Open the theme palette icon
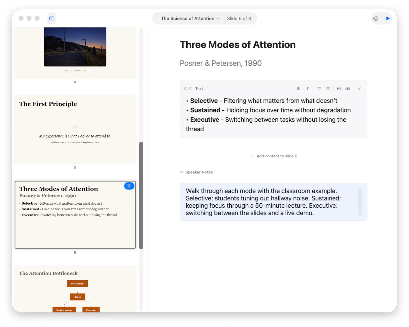 376,18
